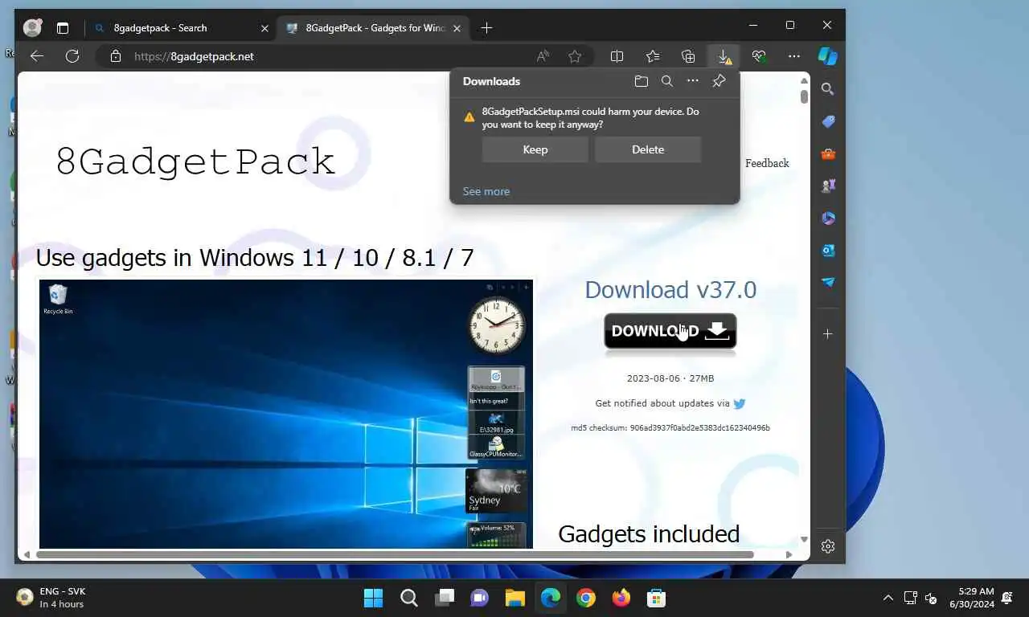Open sidebar Microsoft 365 icon

tap(828, 218)
